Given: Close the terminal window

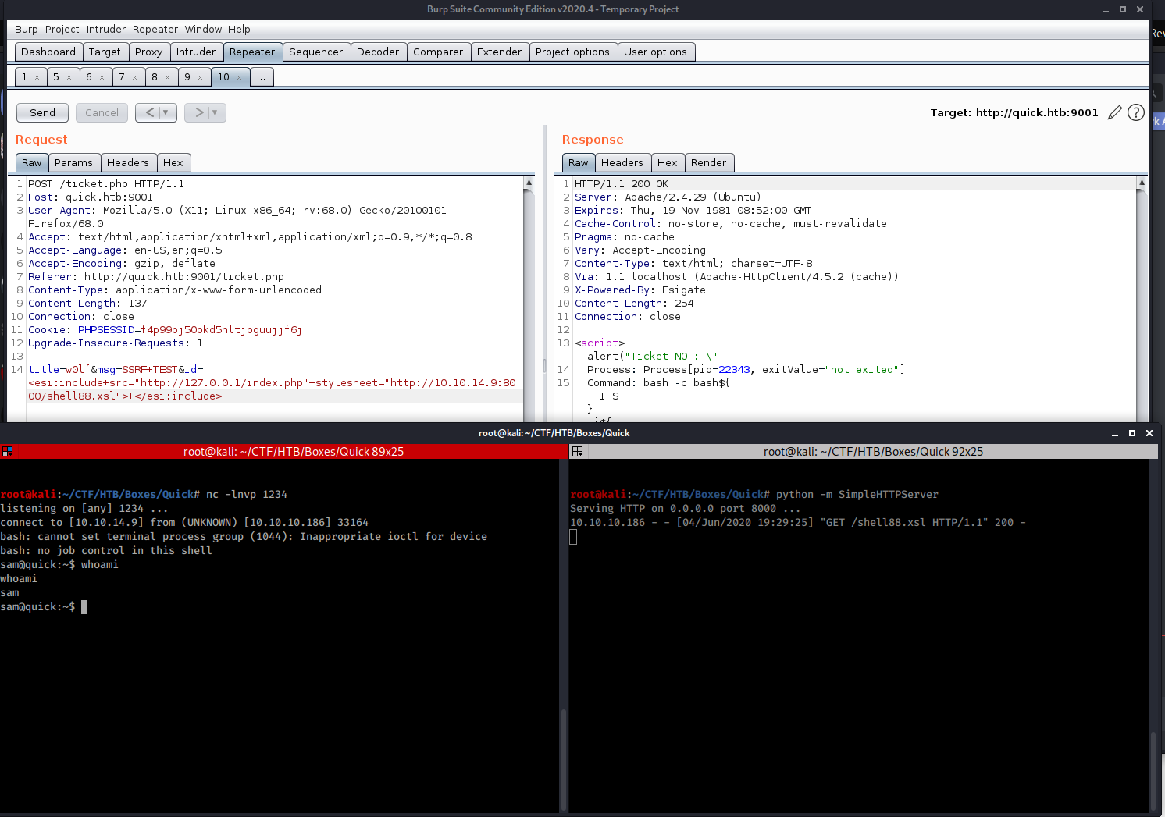Looking at the screenshot, I should click(x=1149, y=433).
